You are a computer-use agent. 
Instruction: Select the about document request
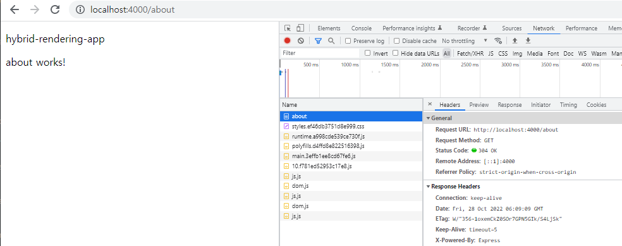point(351,116)
